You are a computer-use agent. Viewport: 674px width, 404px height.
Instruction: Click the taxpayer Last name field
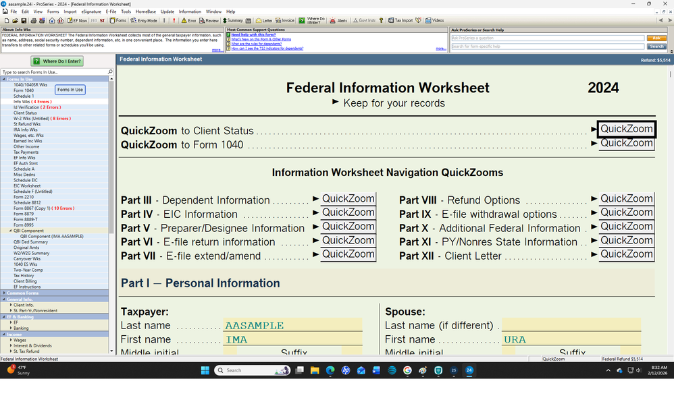click(292, 326)
